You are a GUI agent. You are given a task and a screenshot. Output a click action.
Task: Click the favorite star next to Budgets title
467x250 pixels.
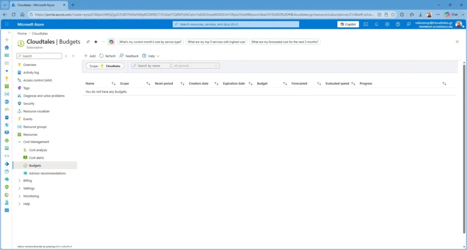click(x=96, y=42)
